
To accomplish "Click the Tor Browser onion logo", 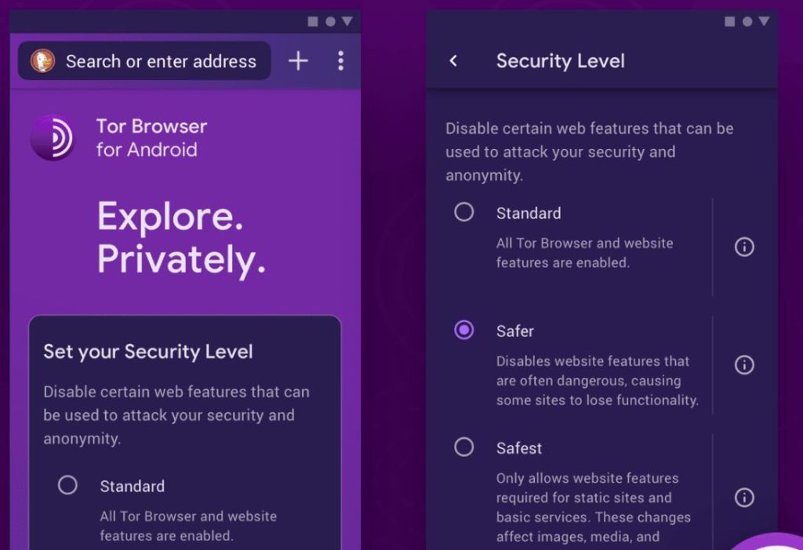I will (52, 138).
